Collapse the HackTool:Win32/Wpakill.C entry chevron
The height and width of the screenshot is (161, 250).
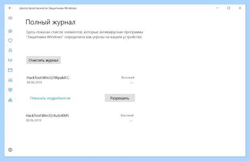(131, 83)
